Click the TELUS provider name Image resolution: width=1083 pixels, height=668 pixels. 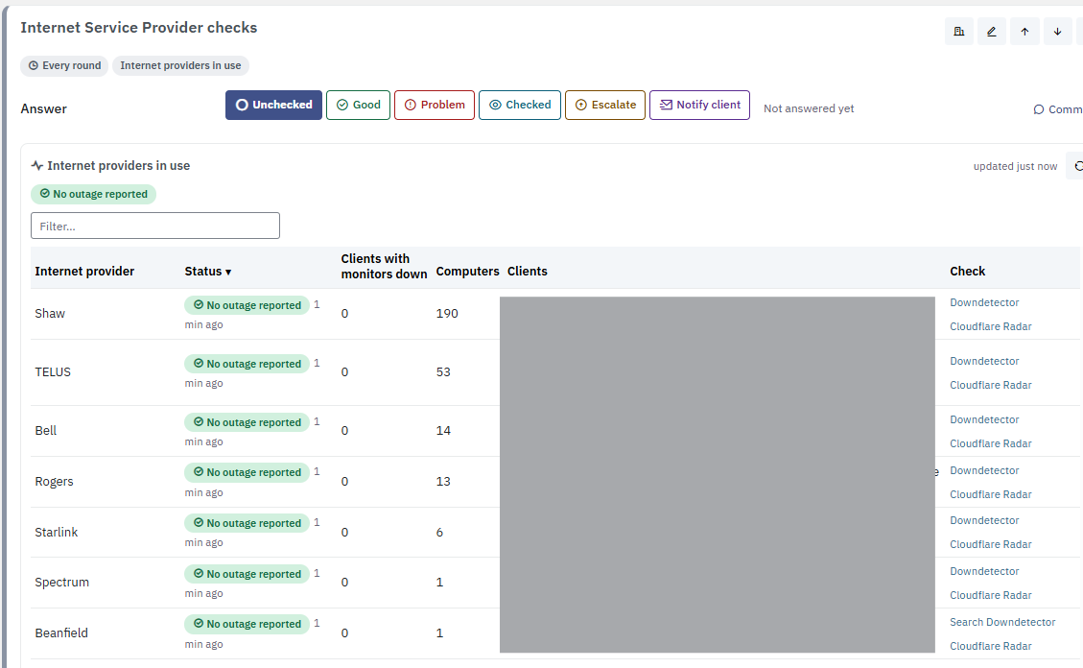tap(53, 372)
